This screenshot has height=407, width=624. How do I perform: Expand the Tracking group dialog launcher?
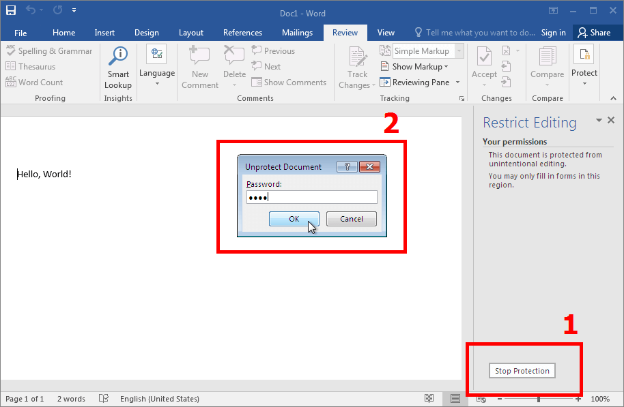462,99
